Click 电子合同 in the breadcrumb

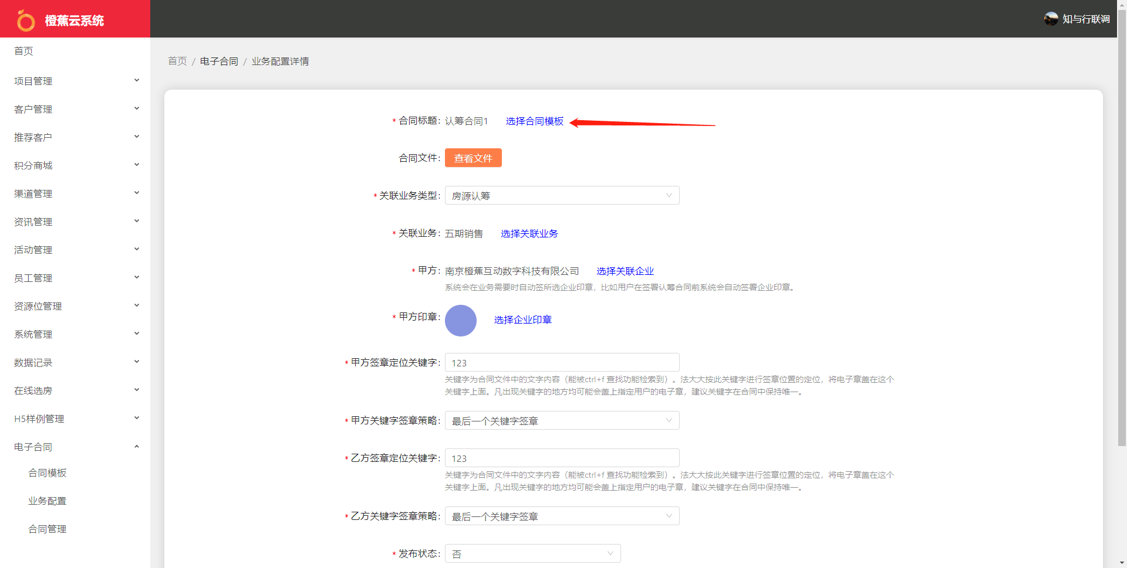[219, 61]
